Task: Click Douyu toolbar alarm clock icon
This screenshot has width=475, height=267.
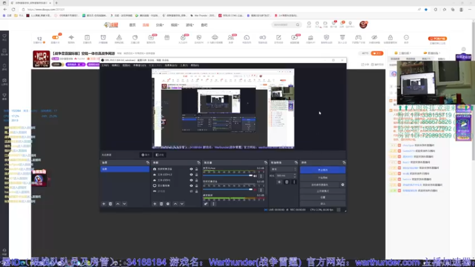Action: 103,37
